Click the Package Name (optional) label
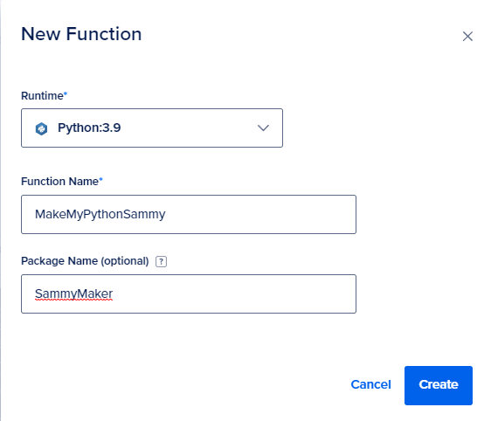Screen dimensions: 491x421 pyautogui.click(x=85, y=261)
